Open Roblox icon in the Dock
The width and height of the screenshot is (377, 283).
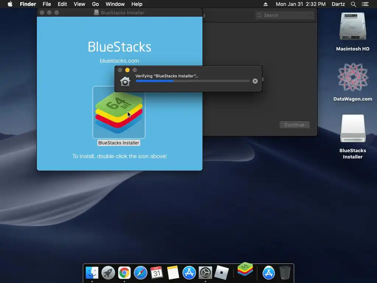[x=221, y=273]
